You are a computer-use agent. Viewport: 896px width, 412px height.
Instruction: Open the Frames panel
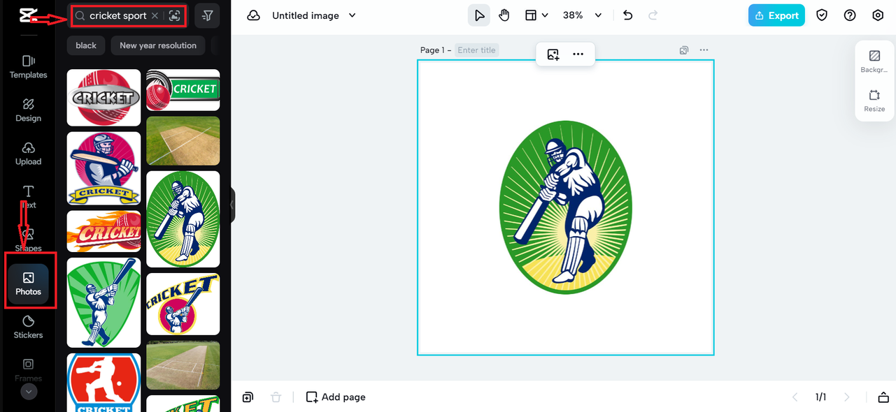pos(28,370)
